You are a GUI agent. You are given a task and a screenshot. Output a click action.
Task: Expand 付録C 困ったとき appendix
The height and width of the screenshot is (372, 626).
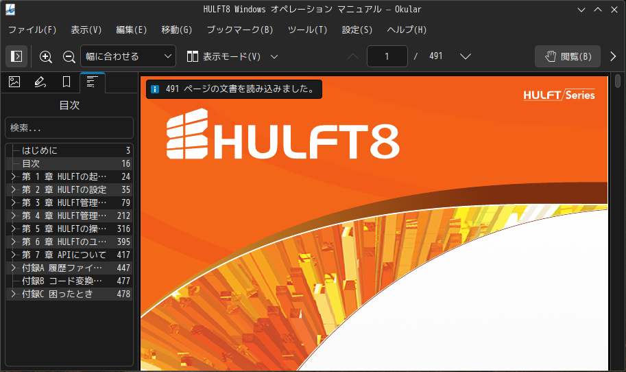tap(13, 294)
